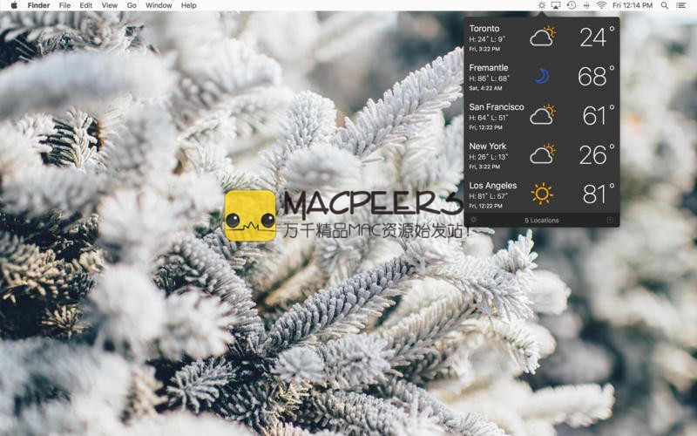Click the menu bar icon beside Wi-Fi
This screenshot has width=697, height=436.
coord(586,5)
